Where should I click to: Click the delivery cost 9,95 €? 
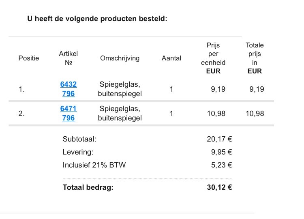221,152
